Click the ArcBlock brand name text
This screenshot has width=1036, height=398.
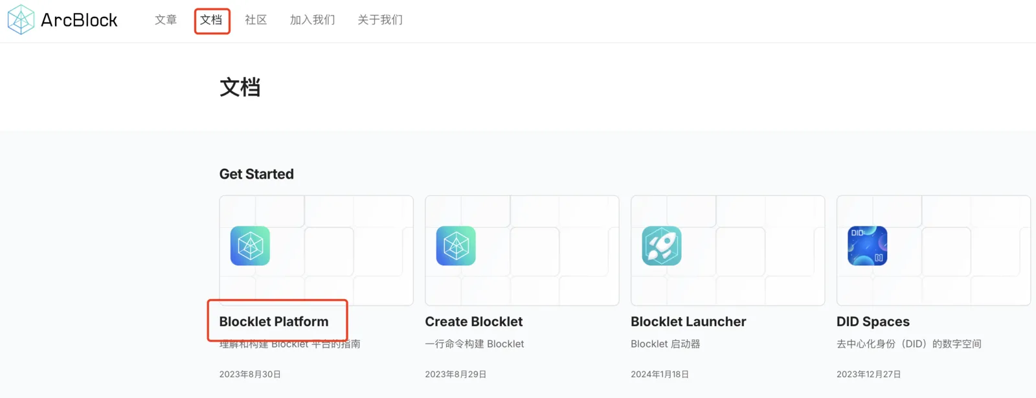(79, 20)
